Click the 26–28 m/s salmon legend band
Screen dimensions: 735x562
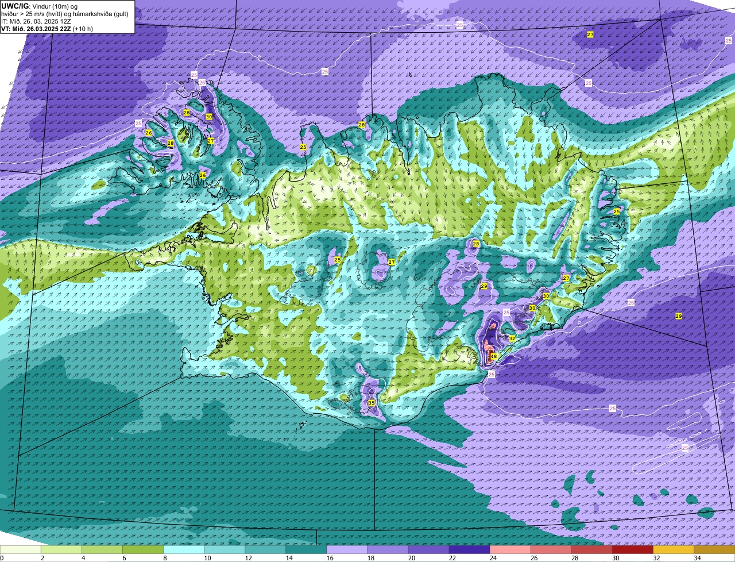[x=551, y=550]
